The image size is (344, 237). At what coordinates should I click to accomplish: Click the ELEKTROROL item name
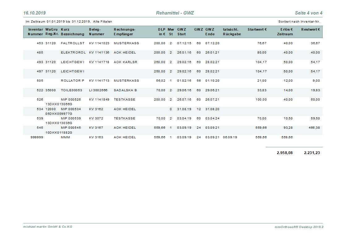coord(73,53)
